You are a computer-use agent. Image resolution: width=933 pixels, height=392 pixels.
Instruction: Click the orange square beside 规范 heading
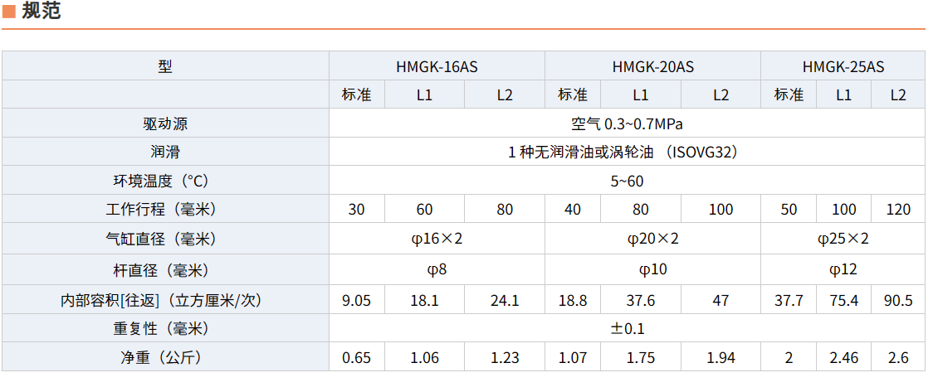pos(8,11)
